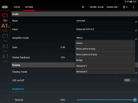Image resolution: width=138 pixels, height=103 pixels.
Task: Switch to the STATUS tab
Action: [x=17, y=7]
